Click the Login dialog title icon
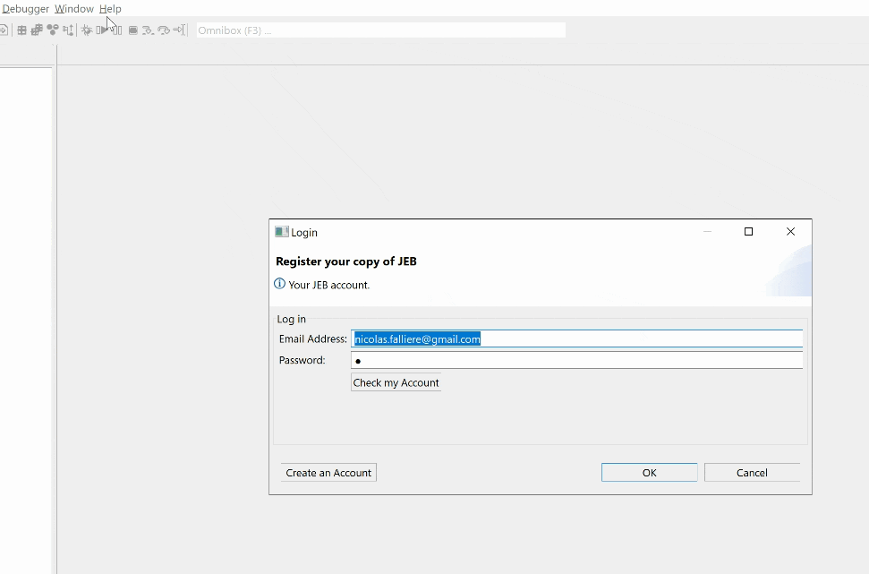The height and width of the screenshot is (574, 869). [282, 232]
